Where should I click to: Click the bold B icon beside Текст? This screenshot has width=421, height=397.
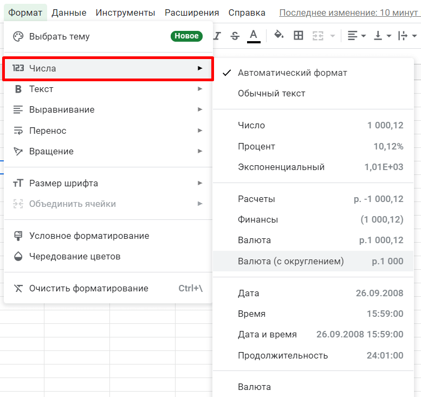pyautogui.click(x=18, y=89)
